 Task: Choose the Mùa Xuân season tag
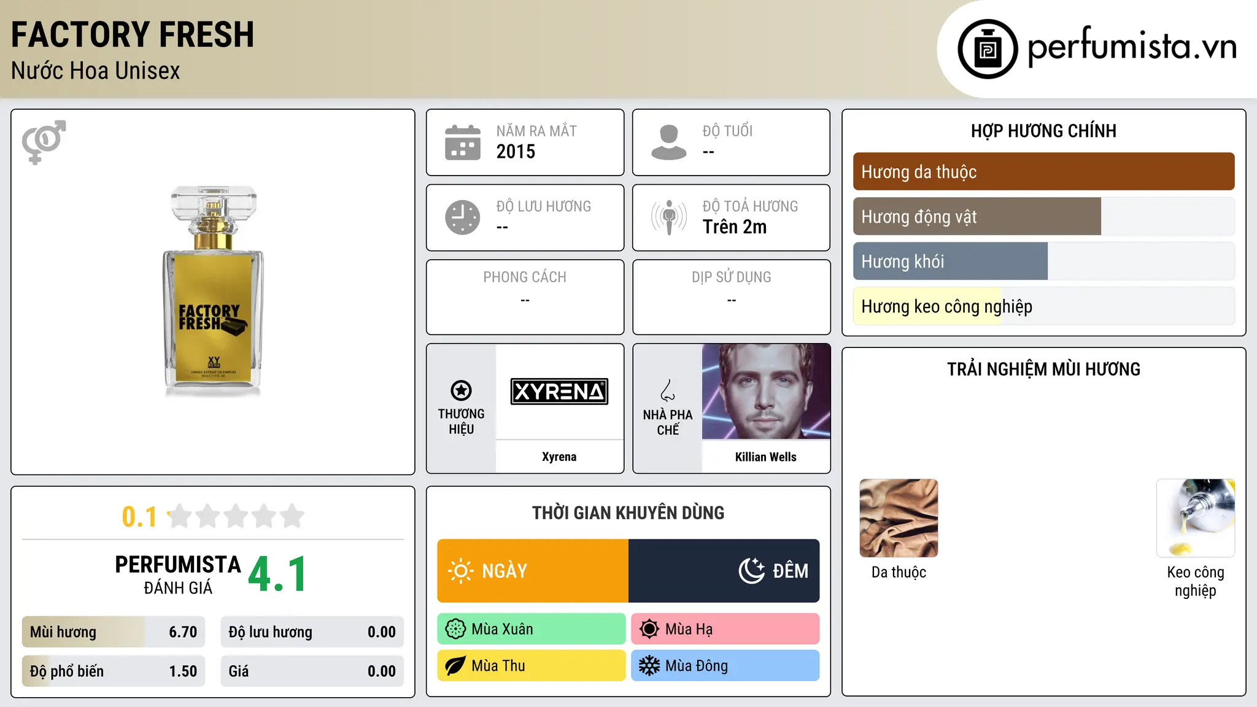[x=532, y=629]
